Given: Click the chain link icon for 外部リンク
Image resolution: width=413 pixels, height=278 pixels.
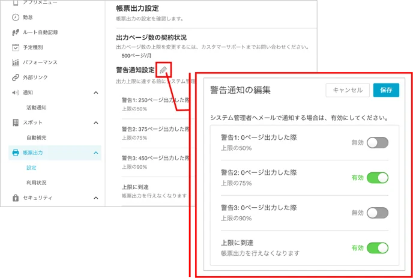Looking at the screenshot, I should pyautogui.click(x=16, y=77).
